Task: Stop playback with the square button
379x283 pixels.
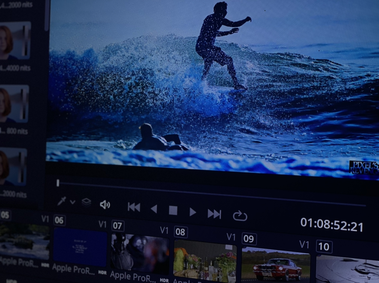Action: [173, 211]
